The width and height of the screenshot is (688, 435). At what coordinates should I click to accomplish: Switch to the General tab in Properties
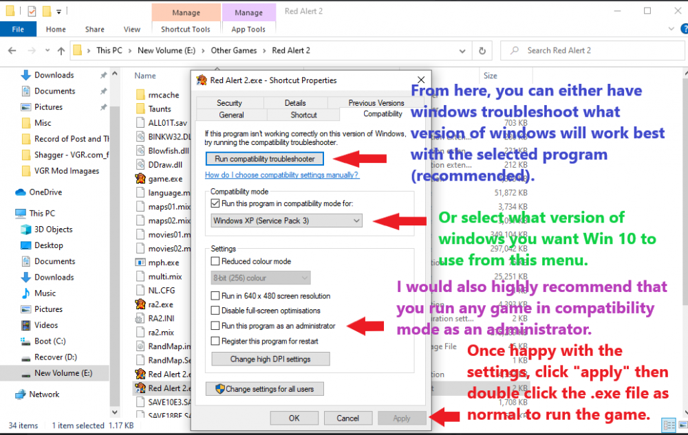pyautogui.click(x=232, y=115)
